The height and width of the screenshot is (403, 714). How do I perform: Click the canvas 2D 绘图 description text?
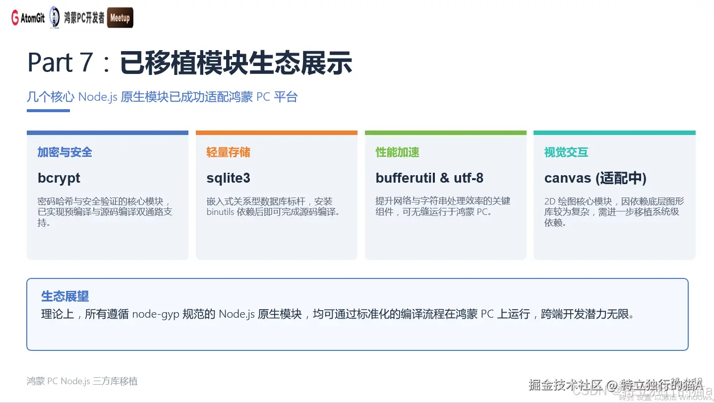(614, 212)
